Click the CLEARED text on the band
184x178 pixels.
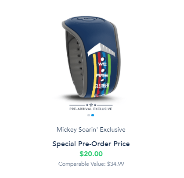pyautogui.click(x=102, y=86)
